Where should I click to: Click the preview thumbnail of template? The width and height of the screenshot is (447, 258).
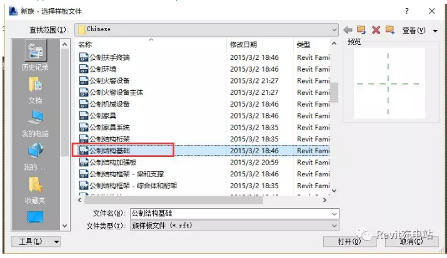(x=389, y=84)
